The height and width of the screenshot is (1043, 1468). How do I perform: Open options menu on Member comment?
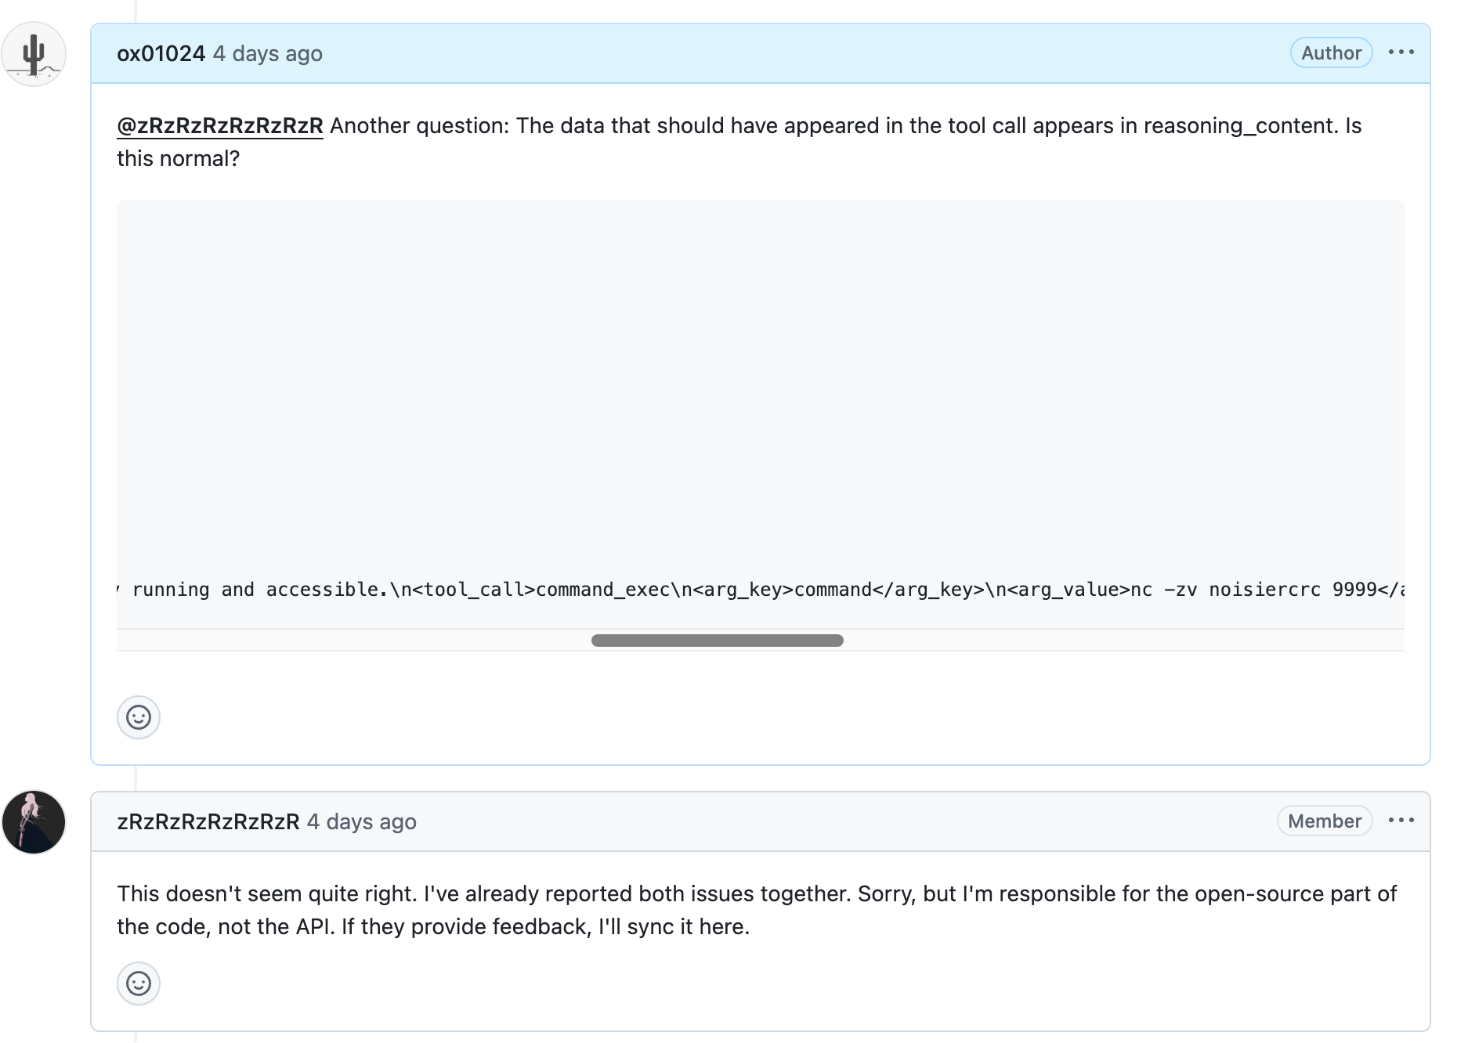1401,821
